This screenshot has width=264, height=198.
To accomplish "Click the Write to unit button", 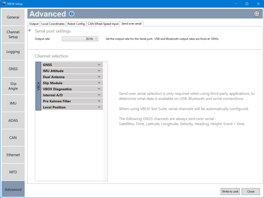I will point(230,191).
